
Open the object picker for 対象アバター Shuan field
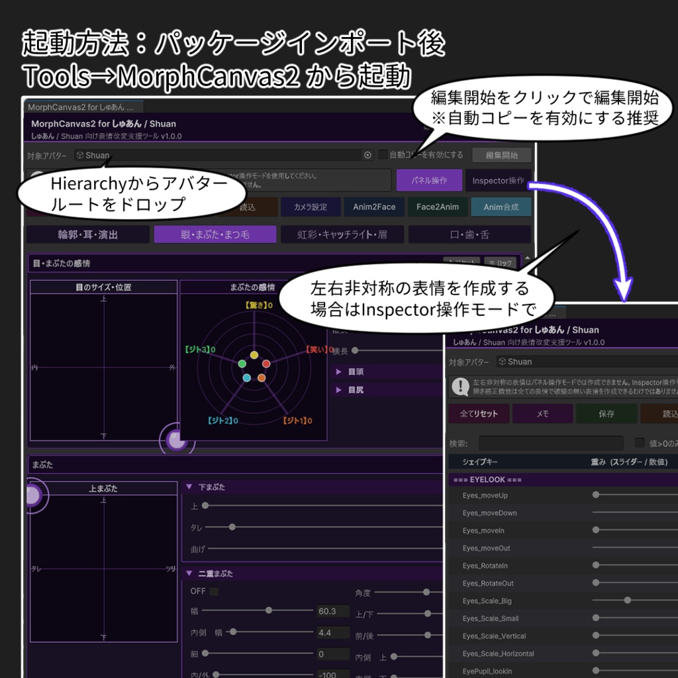tap(367, 155)
